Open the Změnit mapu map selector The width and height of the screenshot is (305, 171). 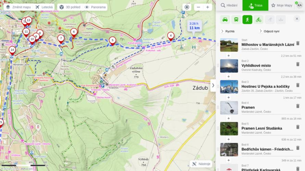19,7
